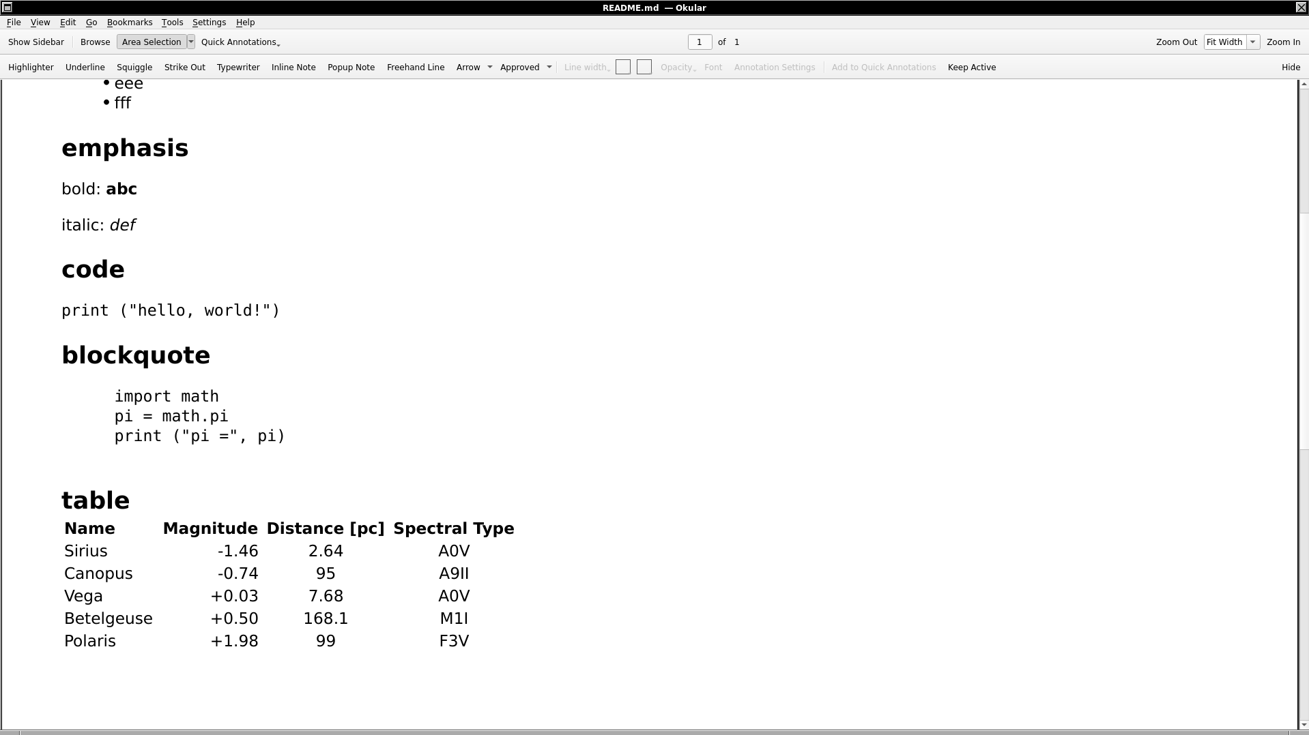Expand the Area Selection dropdown arrow

(x=191, y=42)
